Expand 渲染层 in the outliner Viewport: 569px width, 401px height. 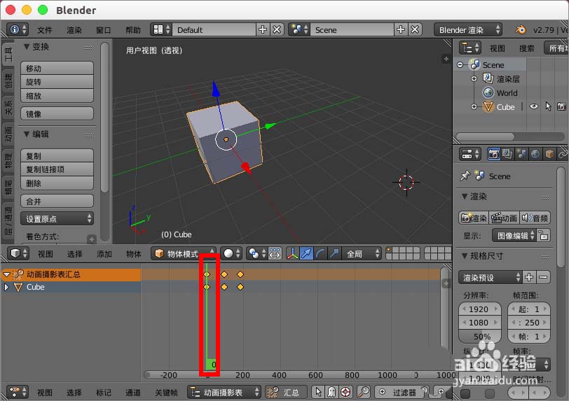474,78
